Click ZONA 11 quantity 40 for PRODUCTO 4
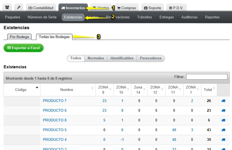This screenshot has width=232, height=150. [174, 140]
